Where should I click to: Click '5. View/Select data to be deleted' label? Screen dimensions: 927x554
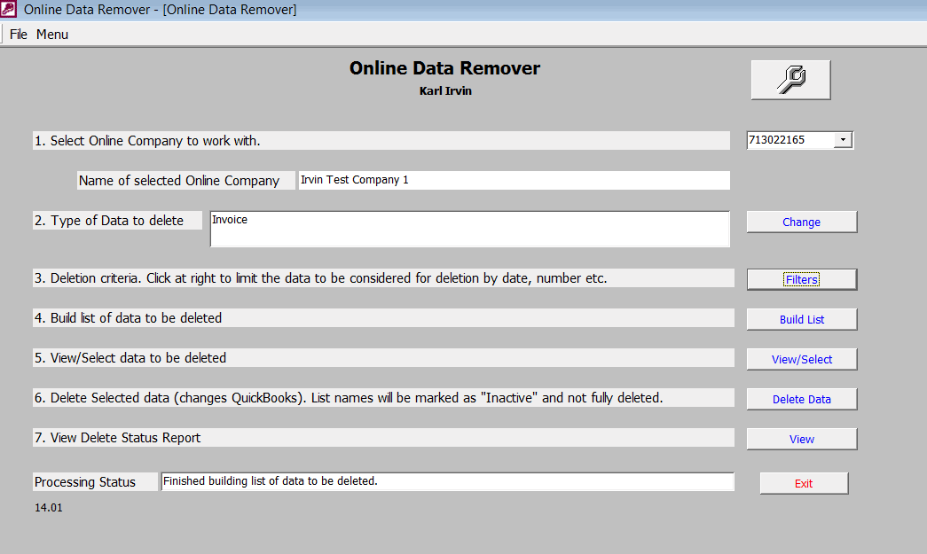tap(383, 358)
